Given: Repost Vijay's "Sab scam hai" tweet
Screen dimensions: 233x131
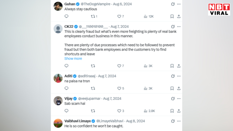Looking at the screenshot, I should coord(93,111).
